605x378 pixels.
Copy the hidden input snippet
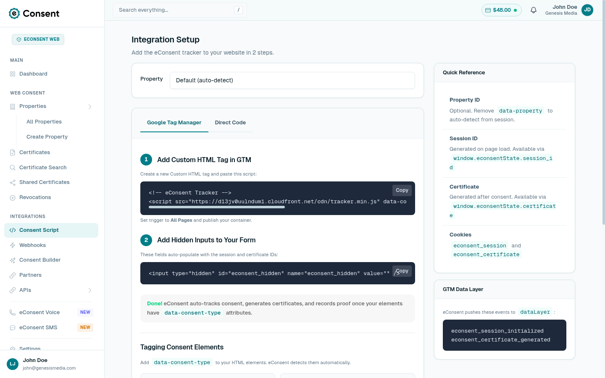tap(402, 271)
